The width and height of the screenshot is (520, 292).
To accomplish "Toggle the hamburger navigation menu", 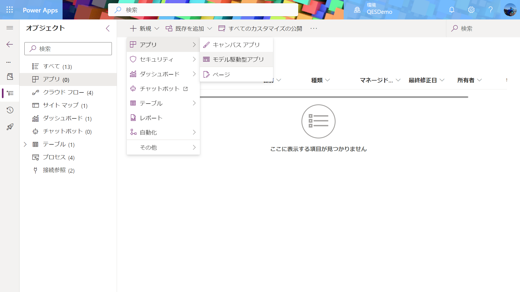I will (x=10, y=28).
